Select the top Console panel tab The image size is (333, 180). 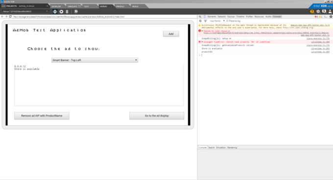(277, 17)
